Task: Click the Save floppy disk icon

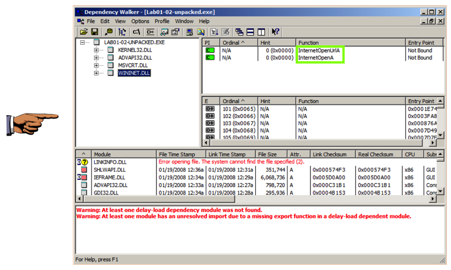Action: (94, 32)
